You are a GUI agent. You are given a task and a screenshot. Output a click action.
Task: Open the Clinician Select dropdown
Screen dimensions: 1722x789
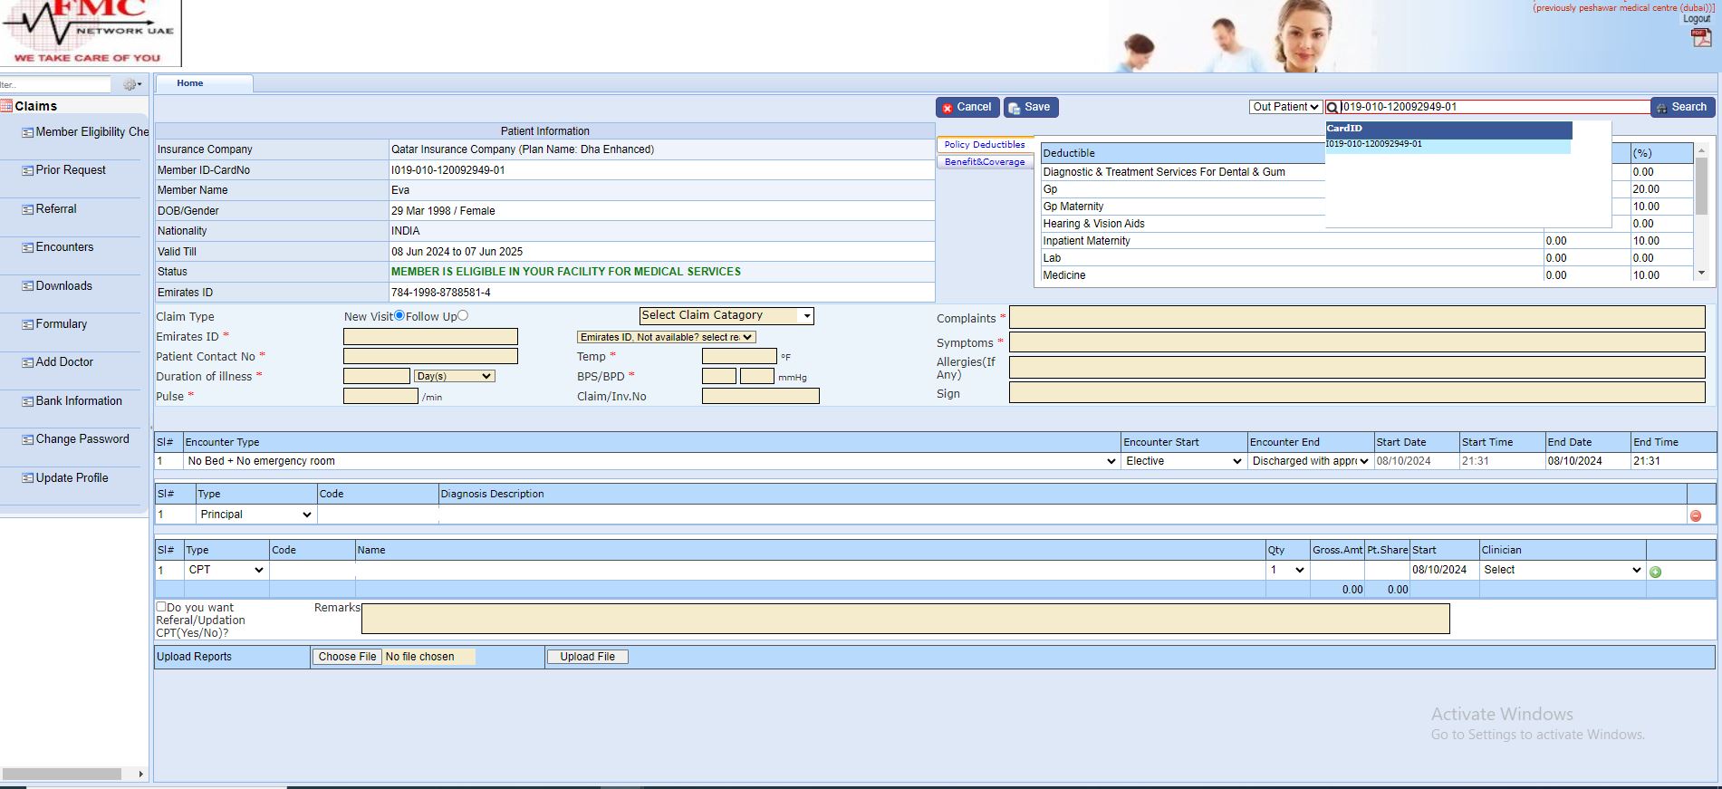coord(1562,570)
